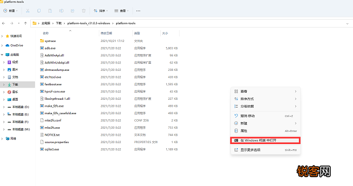353x186 pixels.
Task: Select the systrace folder
Action: point(48,41)
